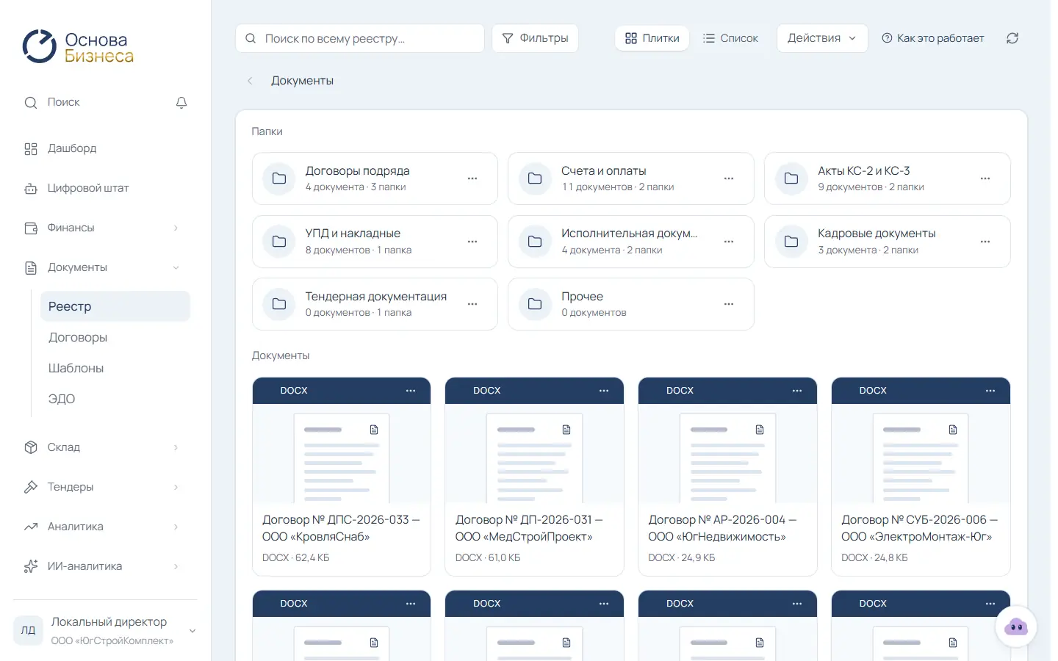1058x661 pixels.
Task: Click Поиск in the sidebar
Action: click(63, 102)
